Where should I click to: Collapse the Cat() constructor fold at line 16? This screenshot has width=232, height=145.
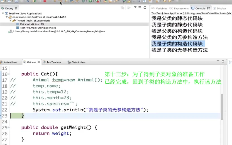point(9,74)
